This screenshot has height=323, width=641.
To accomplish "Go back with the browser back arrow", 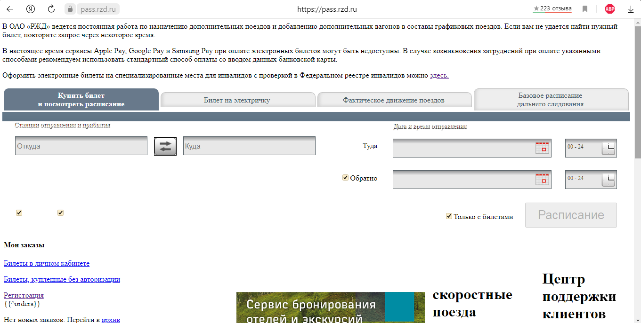I will [x=10, y=9].
